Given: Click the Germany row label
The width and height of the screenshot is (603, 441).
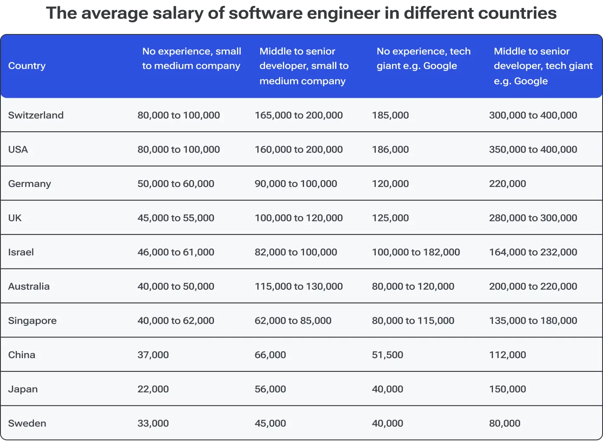Looking at the screenshot, I should [x=29, y=184].
